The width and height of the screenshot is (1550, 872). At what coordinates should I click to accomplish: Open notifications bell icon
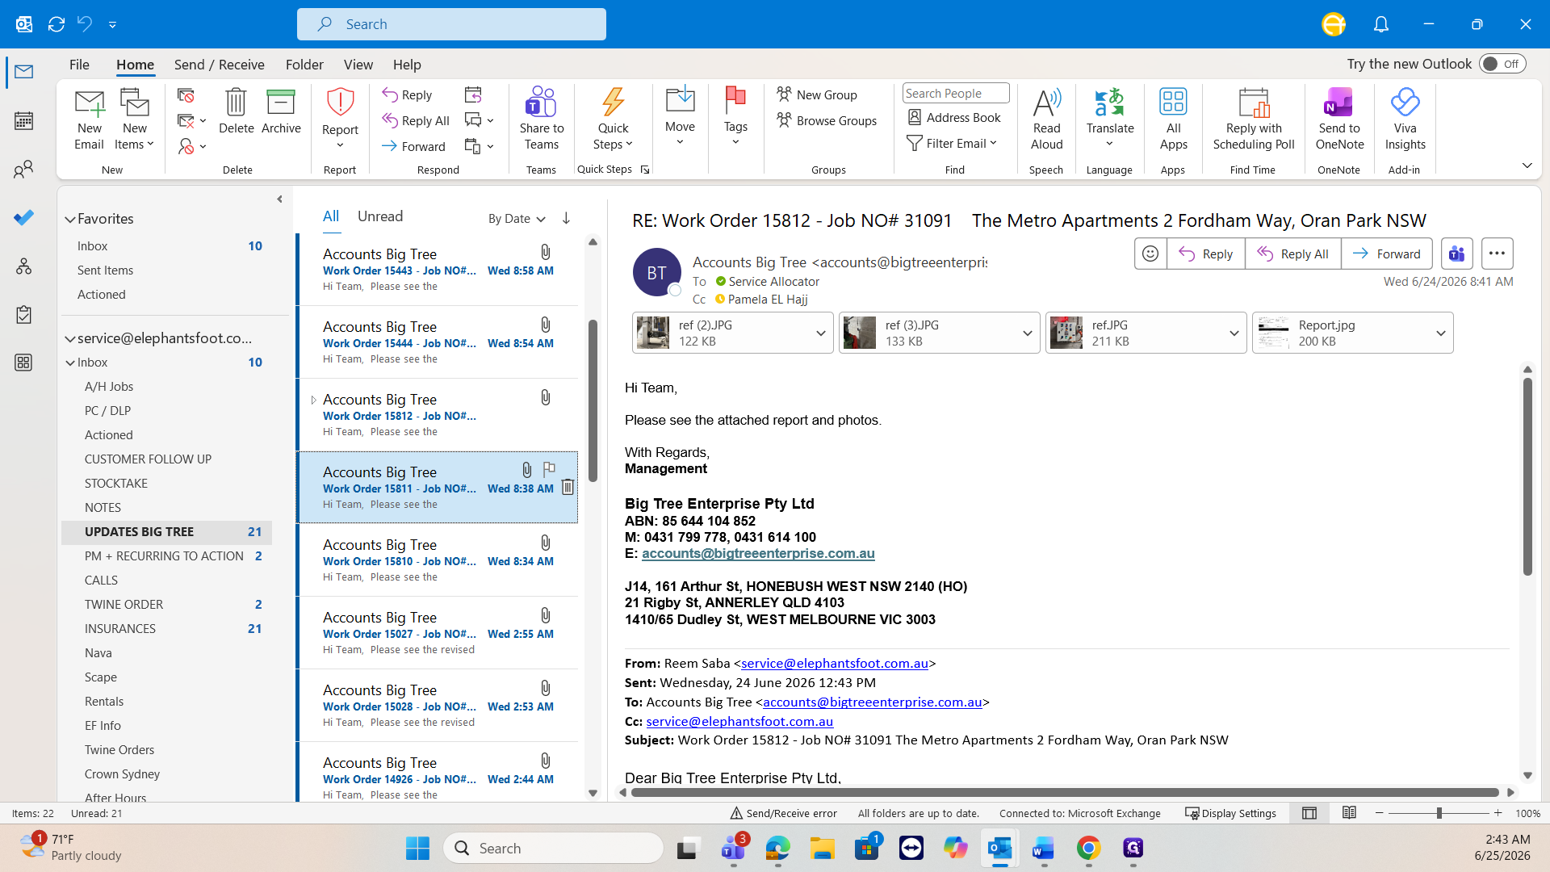[x=1381, y=24]
